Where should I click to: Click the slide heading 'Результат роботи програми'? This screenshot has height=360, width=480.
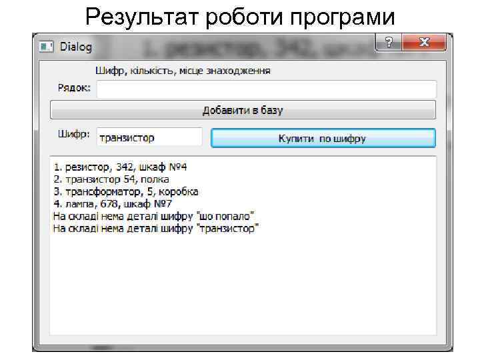click(240, 17)
